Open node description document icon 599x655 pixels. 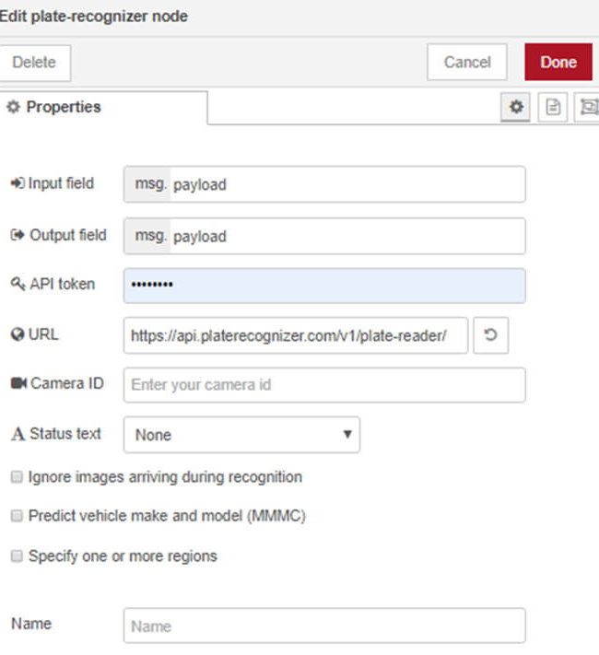(553, 107)
